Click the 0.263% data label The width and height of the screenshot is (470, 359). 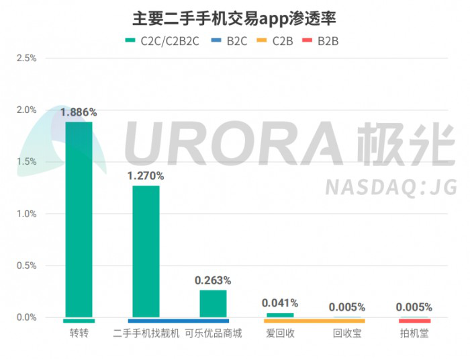pos(213,280)
